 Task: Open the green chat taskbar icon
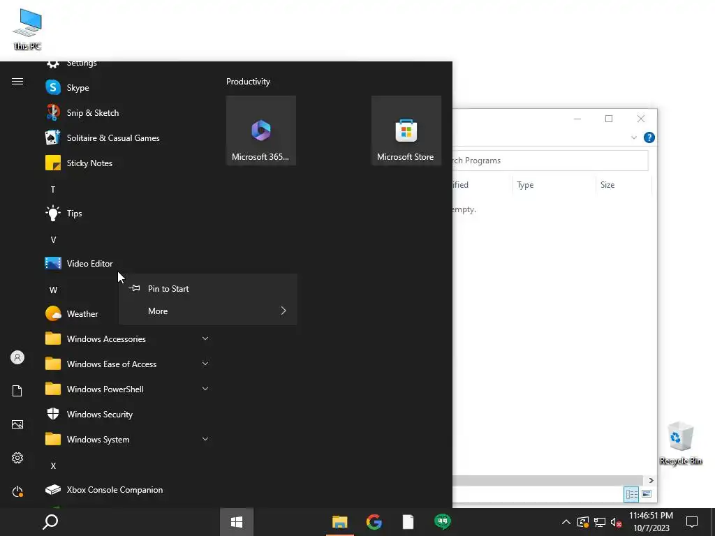442,522
